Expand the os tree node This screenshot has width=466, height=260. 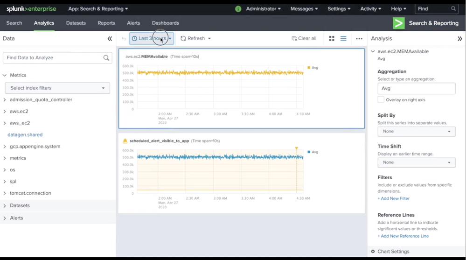click(x=5, y=170)
